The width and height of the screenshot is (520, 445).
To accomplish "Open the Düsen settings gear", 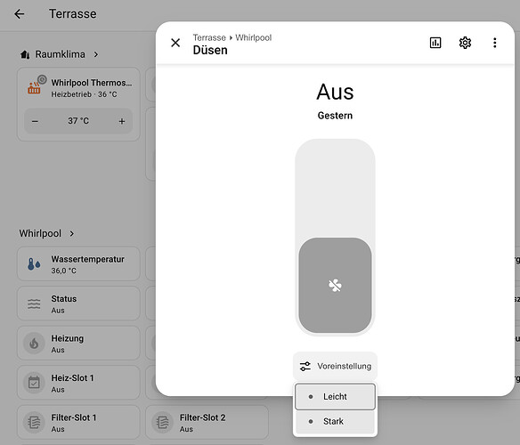I will (465, 43).
